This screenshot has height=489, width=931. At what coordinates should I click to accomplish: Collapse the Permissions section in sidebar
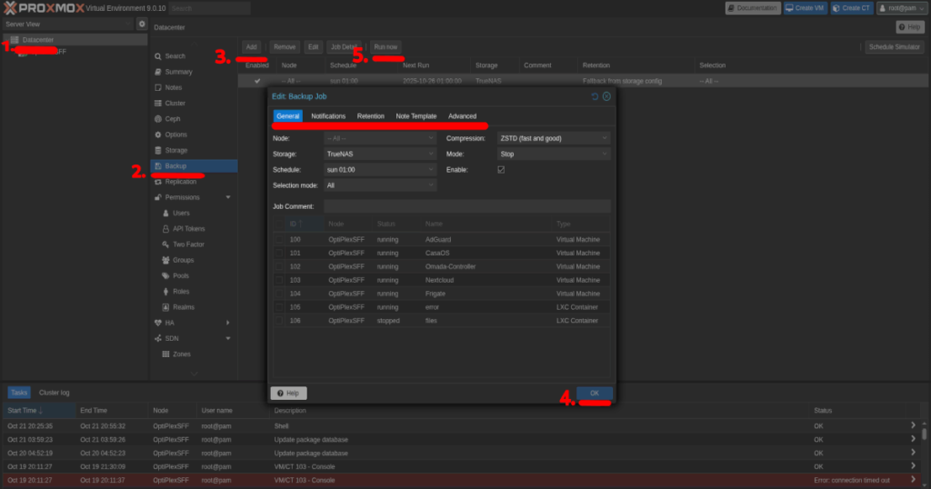(228, 197)
